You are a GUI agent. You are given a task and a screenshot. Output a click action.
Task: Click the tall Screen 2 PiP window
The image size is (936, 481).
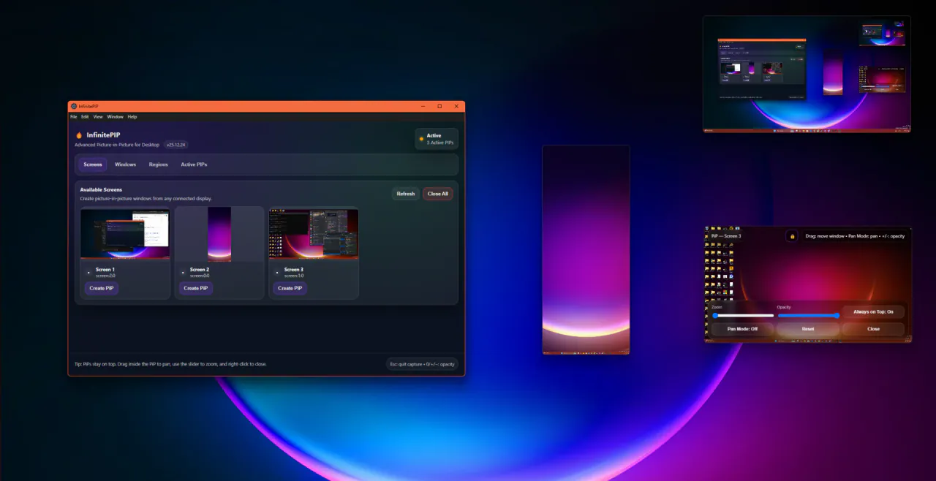click(x=586, y=249)
